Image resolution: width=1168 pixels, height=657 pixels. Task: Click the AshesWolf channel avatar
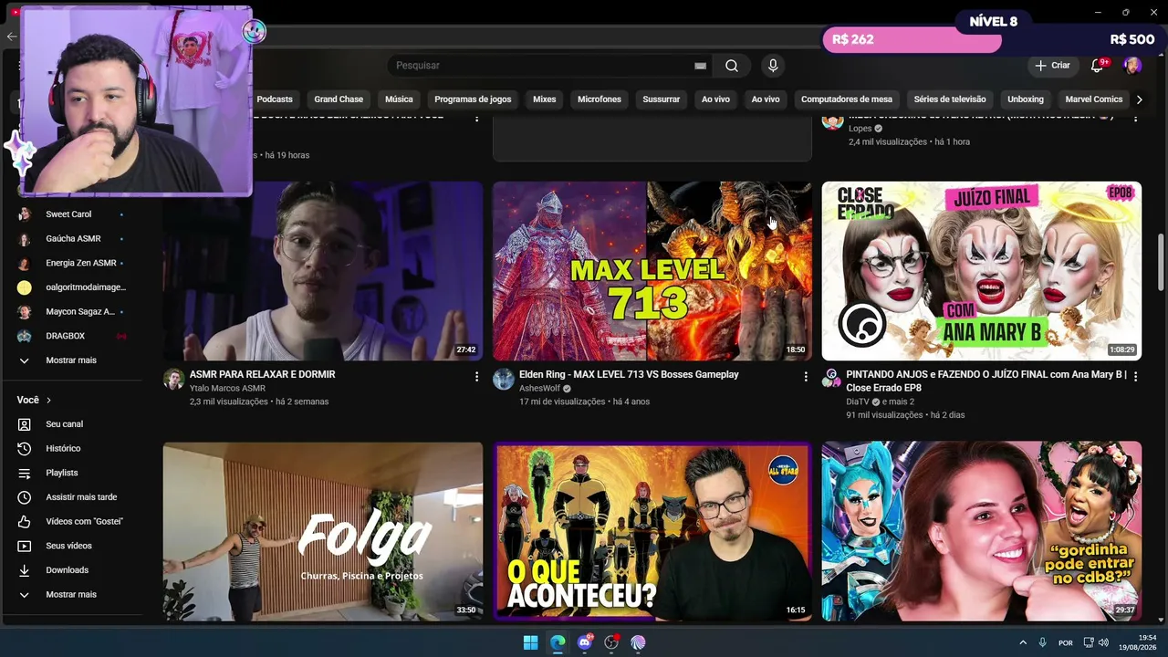[504, 380]
